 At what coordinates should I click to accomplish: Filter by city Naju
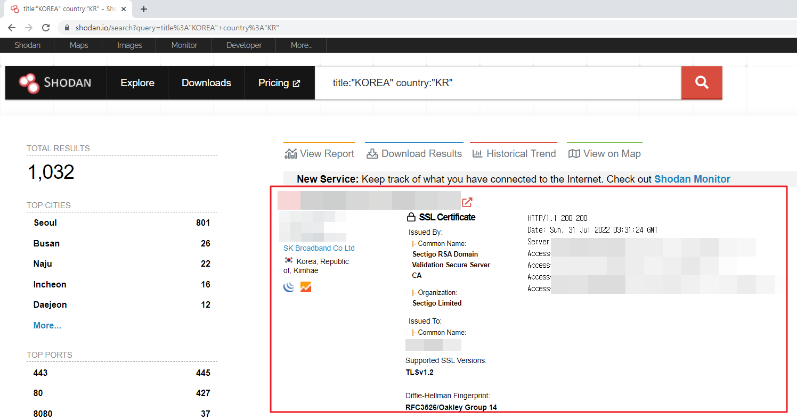click(43, 263)
